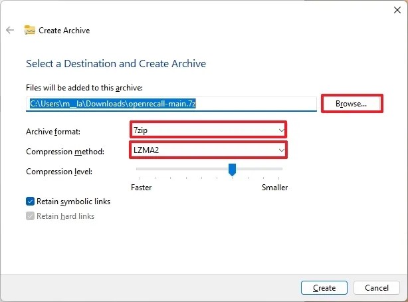Screen dimensions: 408x302
Task: Click the archive path input field
Action: pos(171,104)
